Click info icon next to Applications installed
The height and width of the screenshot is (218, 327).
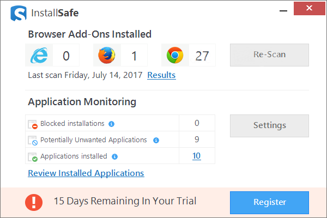tap(114, 156)
